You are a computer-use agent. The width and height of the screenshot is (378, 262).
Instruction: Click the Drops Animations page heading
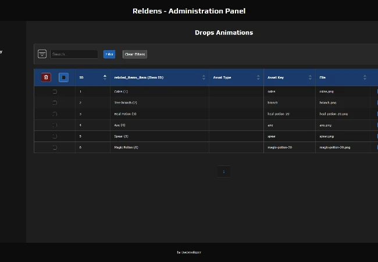click(x=224, y=33)
